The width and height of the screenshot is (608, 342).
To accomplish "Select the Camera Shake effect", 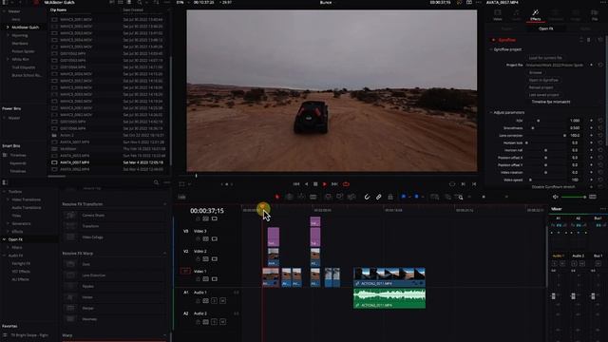I will coord(93,216).
